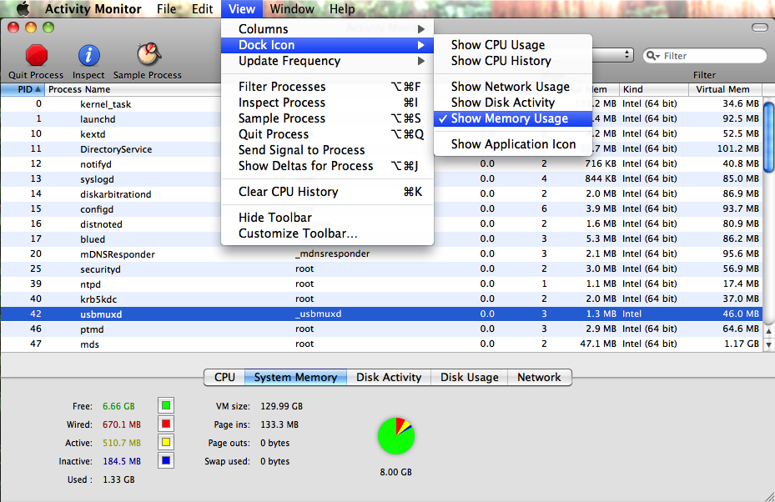Sort by Process Name column header
775x502 pixels.
tap(133, 89)
